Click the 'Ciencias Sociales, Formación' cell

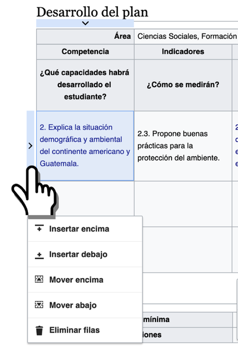pos(186,36)
